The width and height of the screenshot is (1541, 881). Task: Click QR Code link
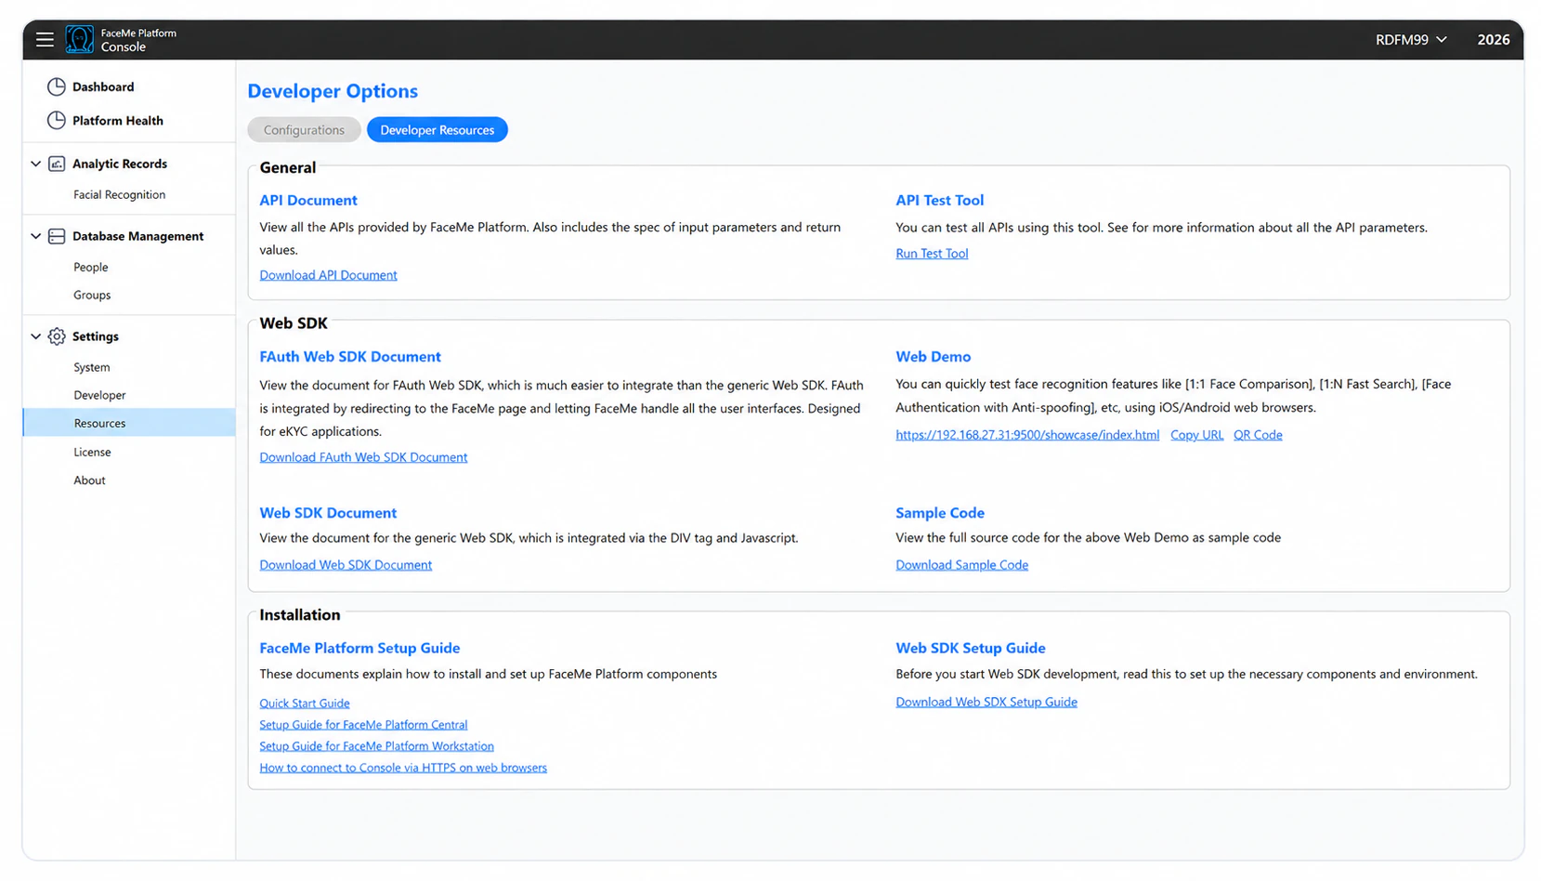pyautogui.click(x=1258, y=435)
